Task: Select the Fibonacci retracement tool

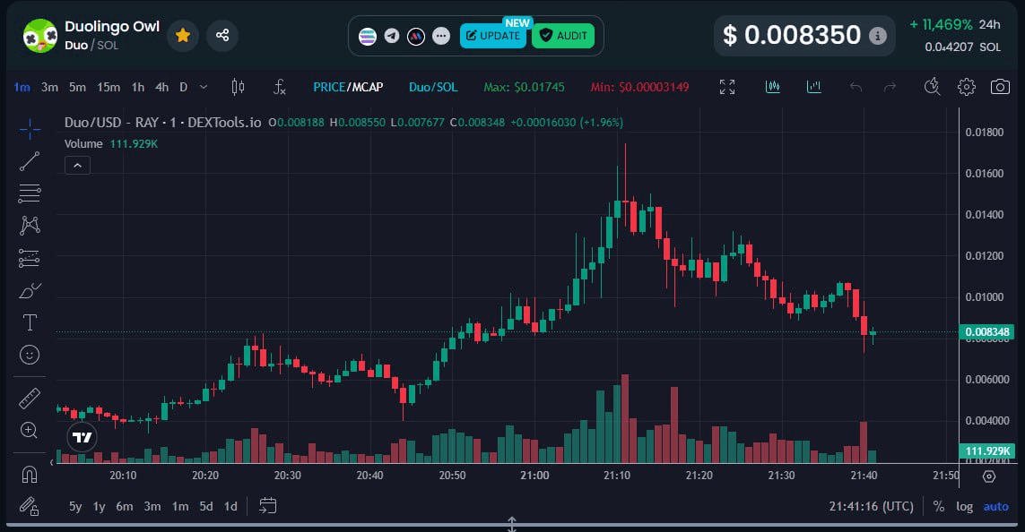Action: coord(30,193)
